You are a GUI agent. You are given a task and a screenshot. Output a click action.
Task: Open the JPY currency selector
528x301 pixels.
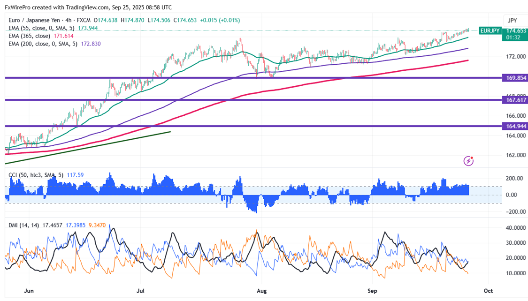512,21
